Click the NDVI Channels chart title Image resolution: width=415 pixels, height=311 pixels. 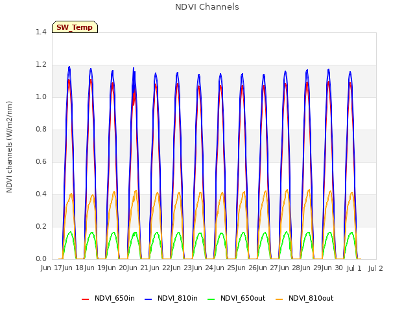[207, 7]
